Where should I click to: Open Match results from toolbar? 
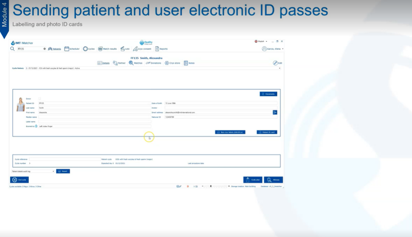[x=100, y=49]
